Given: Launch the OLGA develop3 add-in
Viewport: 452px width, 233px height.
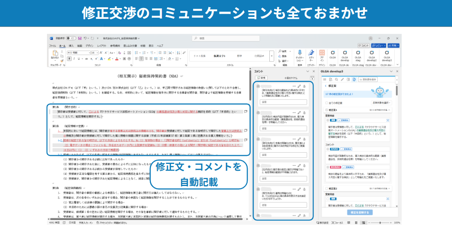Looking at the screenshot, I should 387,56.
